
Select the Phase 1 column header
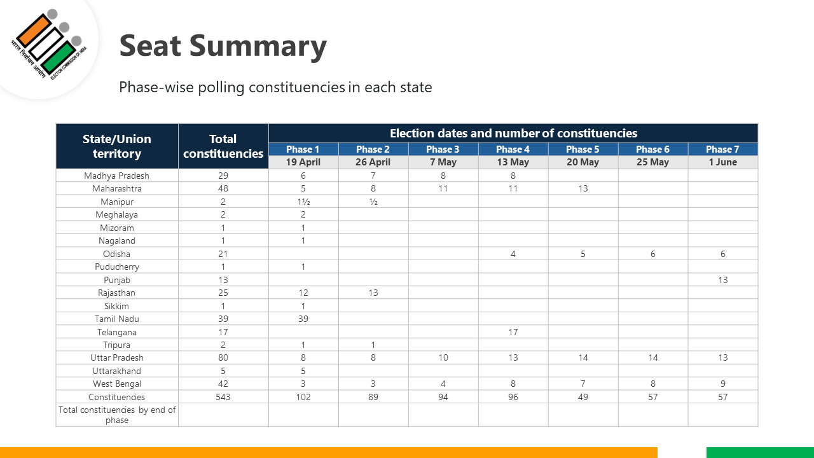click(x=303, y=149)
